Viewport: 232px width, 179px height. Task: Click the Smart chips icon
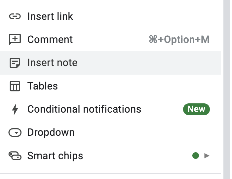(15, 156)
